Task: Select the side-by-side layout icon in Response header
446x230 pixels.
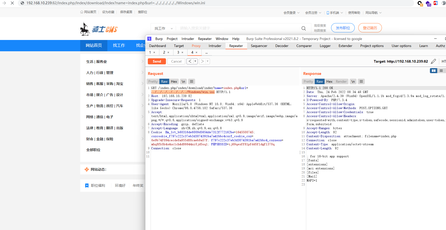Action: pyautogui.click(x=433, y=71)
